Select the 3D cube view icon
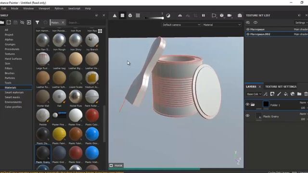The width and height of the screenshot is (308, 173). click(x=130, y=15)
